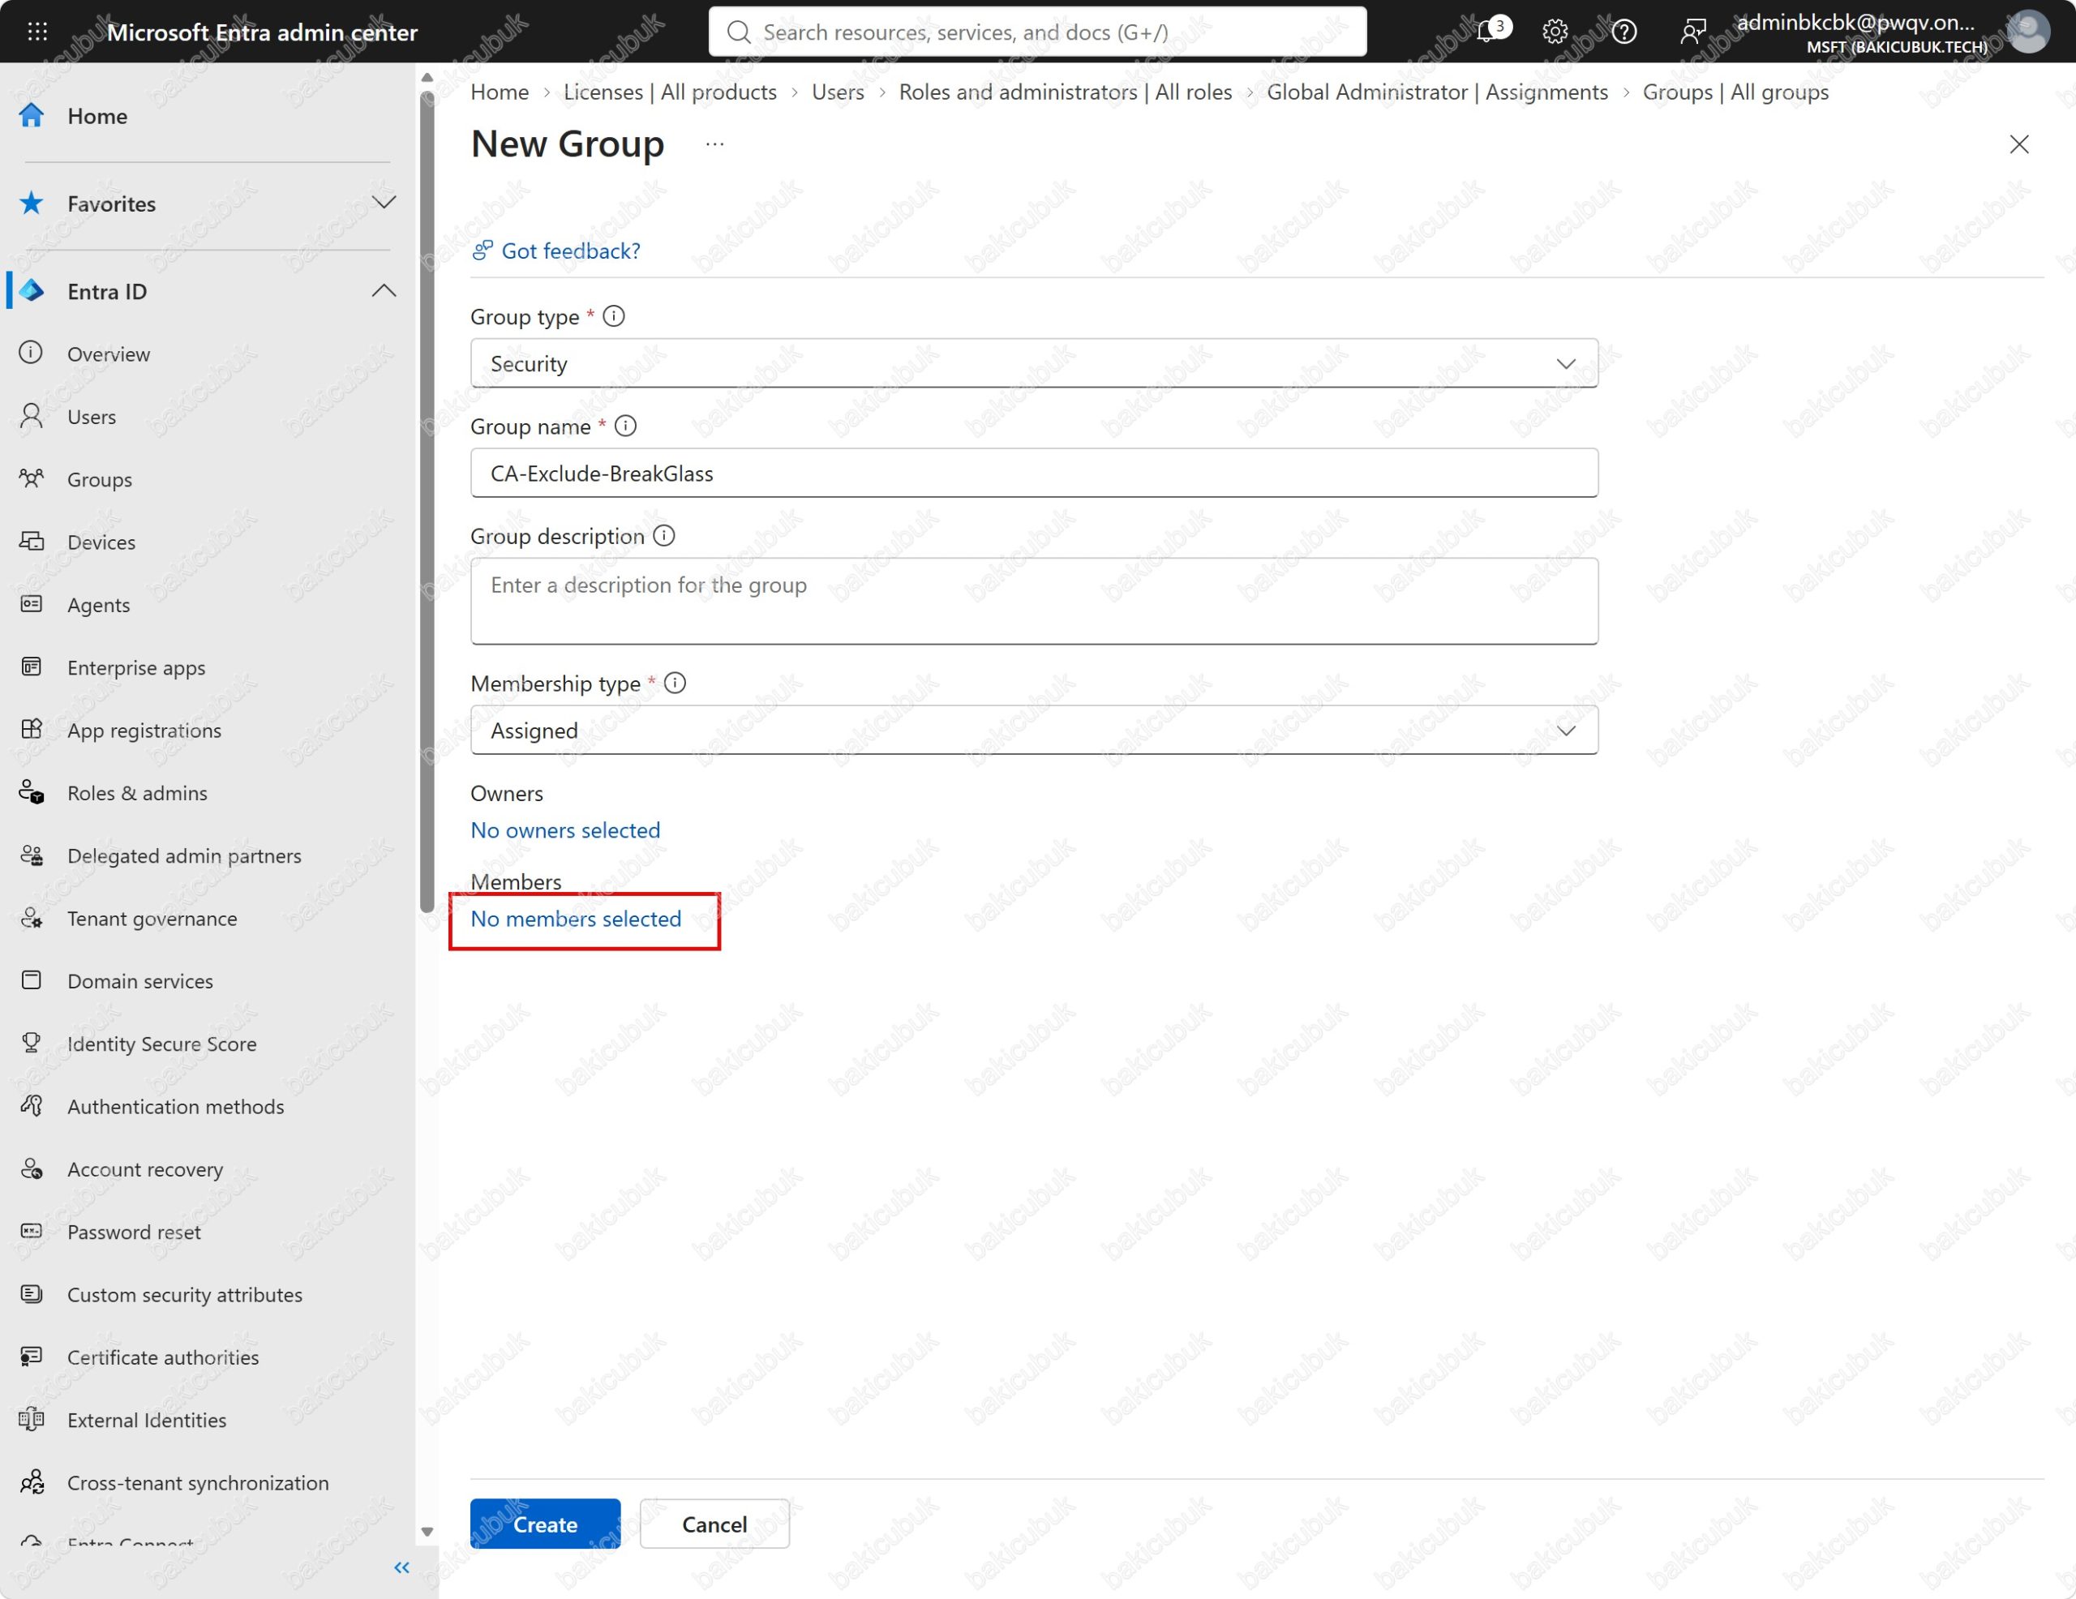This screenshot has height=1599, width=2076.
Task: Open the settings gear icon
Action: (x=1554, y=32)
